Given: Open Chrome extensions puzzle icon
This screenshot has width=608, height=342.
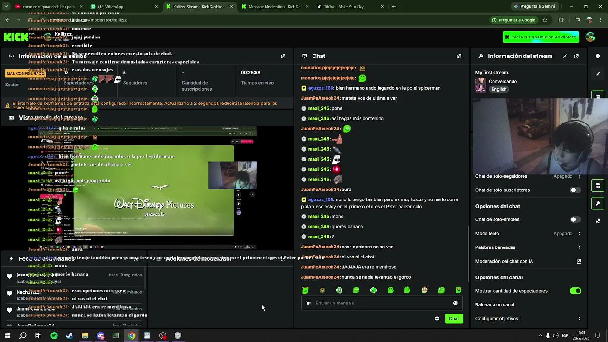Looking at the screenshot, I should pyautogui.click(x=561, y=20).
